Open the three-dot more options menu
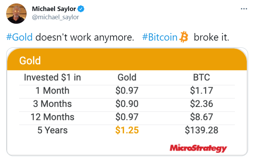 [x=244, y=9]
